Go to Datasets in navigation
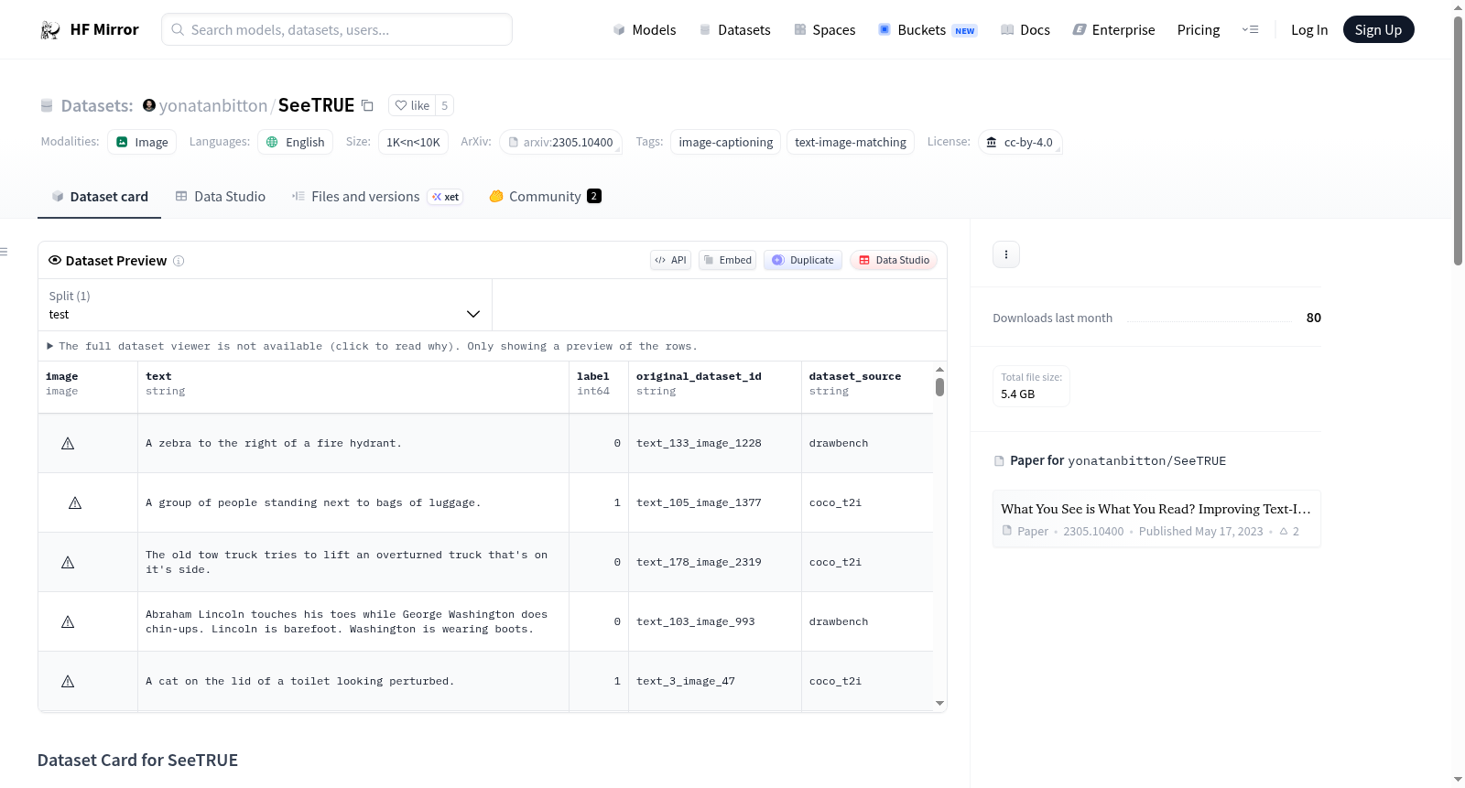This screenshot has width=1465, height=788. tap(734, 30)
